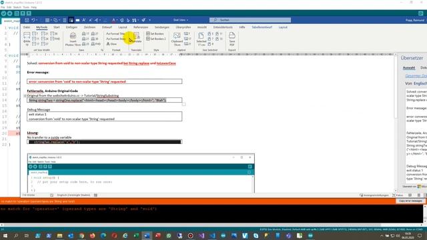Click the @Alle 16 size width icon

[27, 39]
